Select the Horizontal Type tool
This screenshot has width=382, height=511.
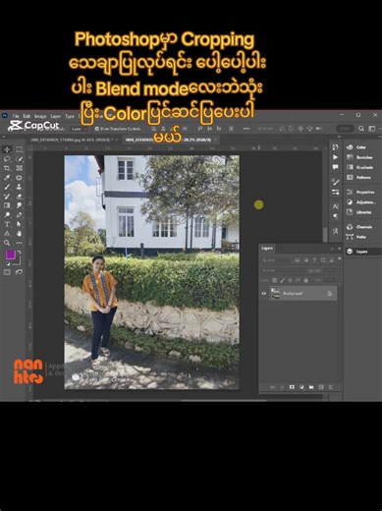(7, 224)
